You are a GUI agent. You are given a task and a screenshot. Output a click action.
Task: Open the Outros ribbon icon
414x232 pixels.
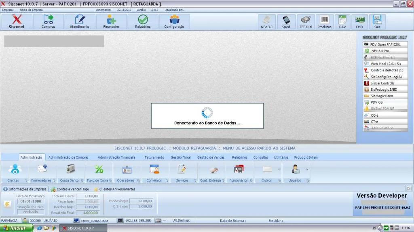[267, 169]
